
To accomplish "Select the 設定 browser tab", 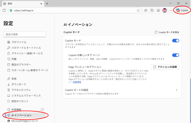I will pos(23,4).
